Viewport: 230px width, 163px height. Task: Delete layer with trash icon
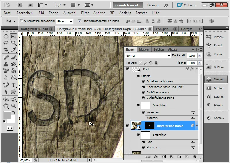[195, 157]
